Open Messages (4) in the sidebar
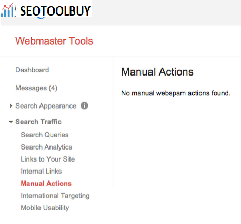241x224 pixels. [x=36, y=88]
